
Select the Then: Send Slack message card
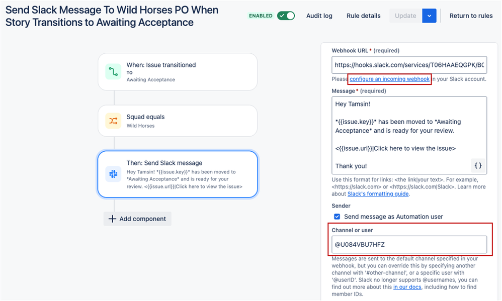[178, 174]
